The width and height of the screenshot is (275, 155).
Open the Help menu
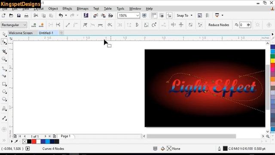pyautogui.click(x=149, y=9)
